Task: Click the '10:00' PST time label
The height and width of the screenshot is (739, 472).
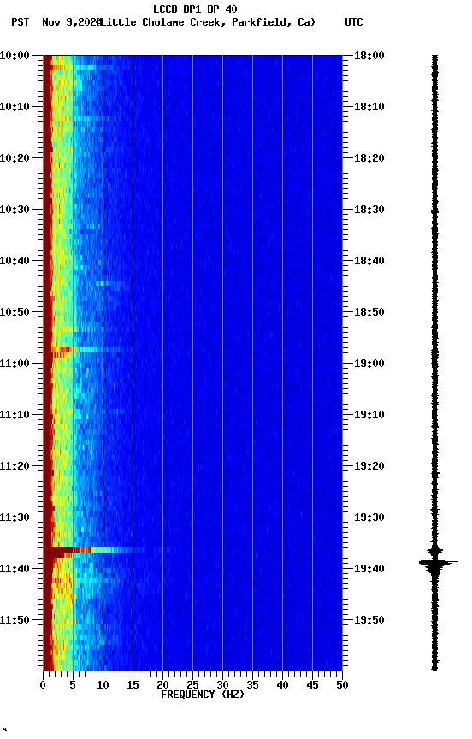Action: point(15,56)
